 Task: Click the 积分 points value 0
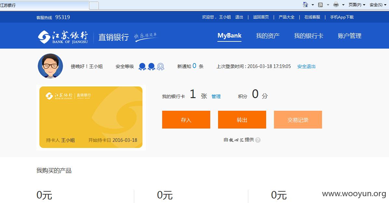tap(255, 94)
